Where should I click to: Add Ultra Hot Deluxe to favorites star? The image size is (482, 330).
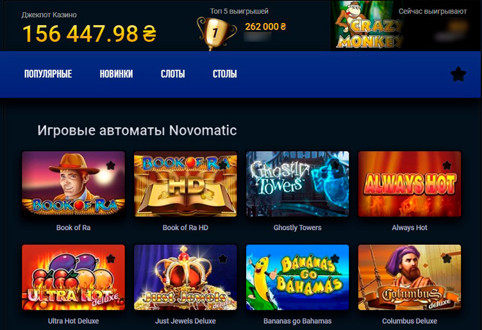111,259
